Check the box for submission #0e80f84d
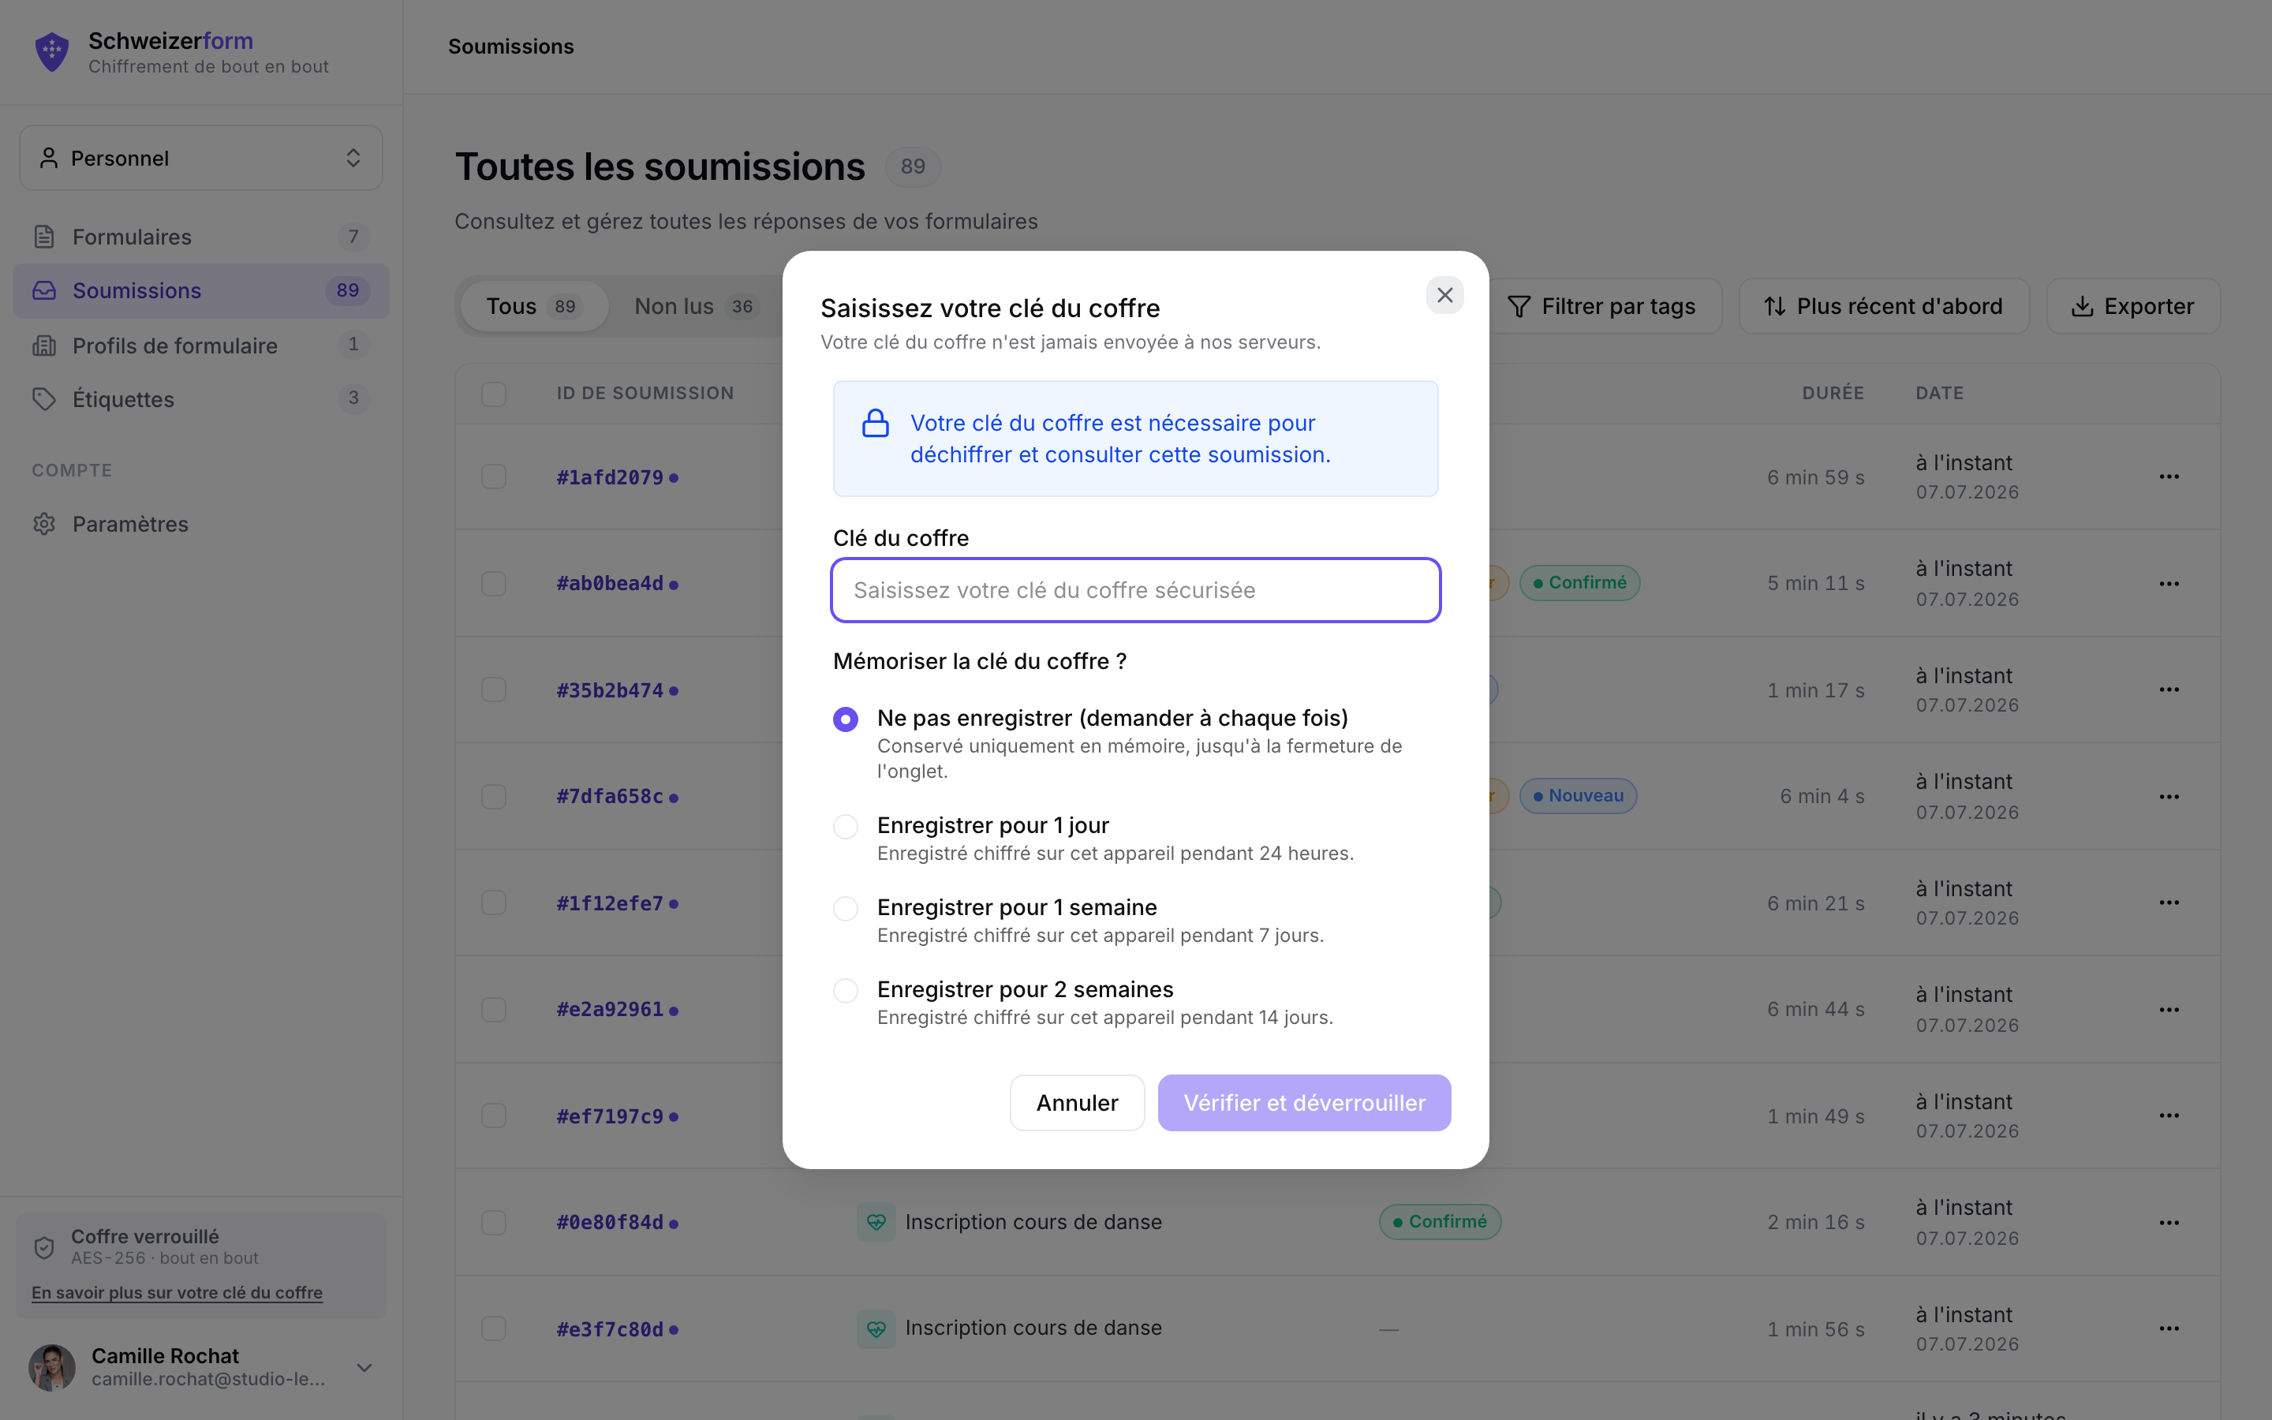 [494, 1222]
